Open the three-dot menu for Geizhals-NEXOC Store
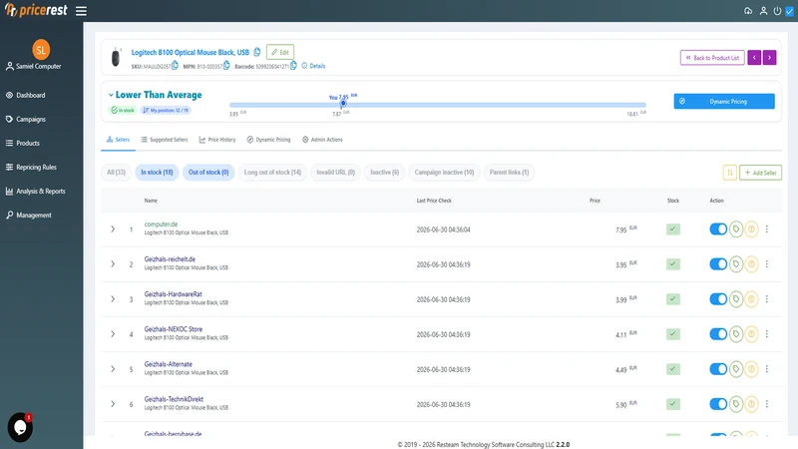Screen dimensions: 798x449 (766, 334)
